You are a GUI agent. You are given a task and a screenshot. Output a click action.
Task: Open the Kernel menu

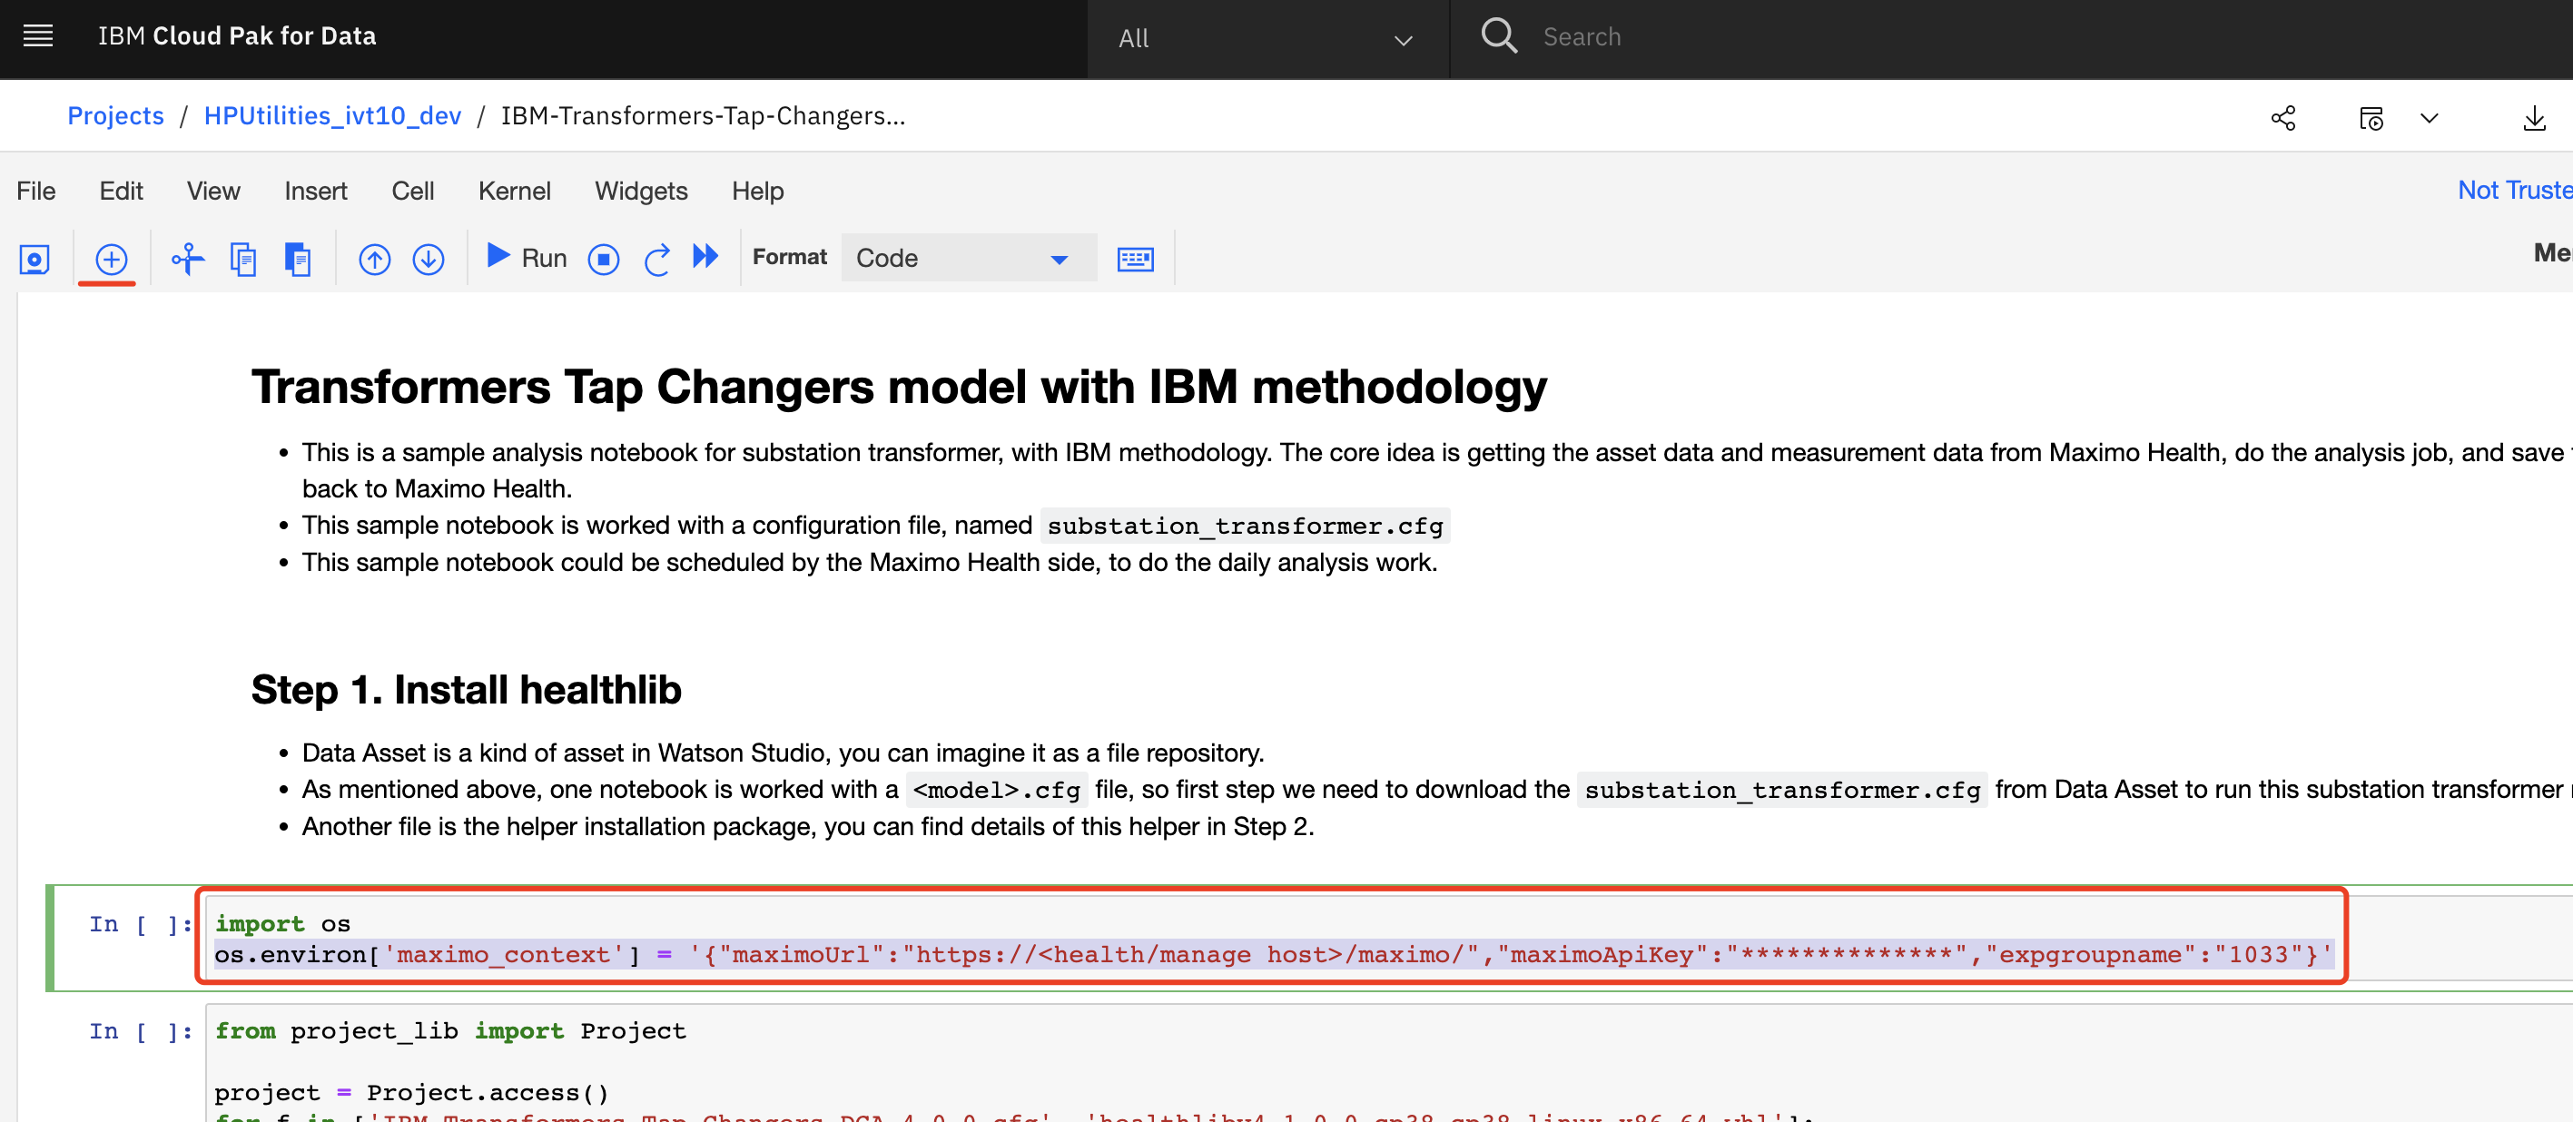515,191
